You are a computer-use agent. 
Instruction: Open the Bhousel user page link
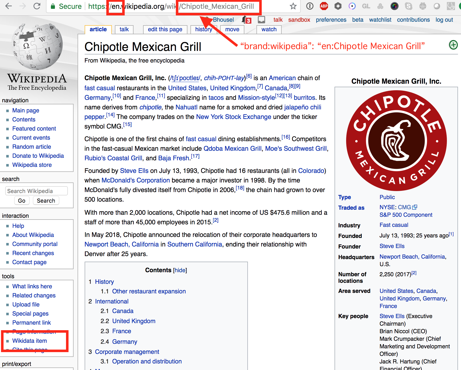click(223, 20)
